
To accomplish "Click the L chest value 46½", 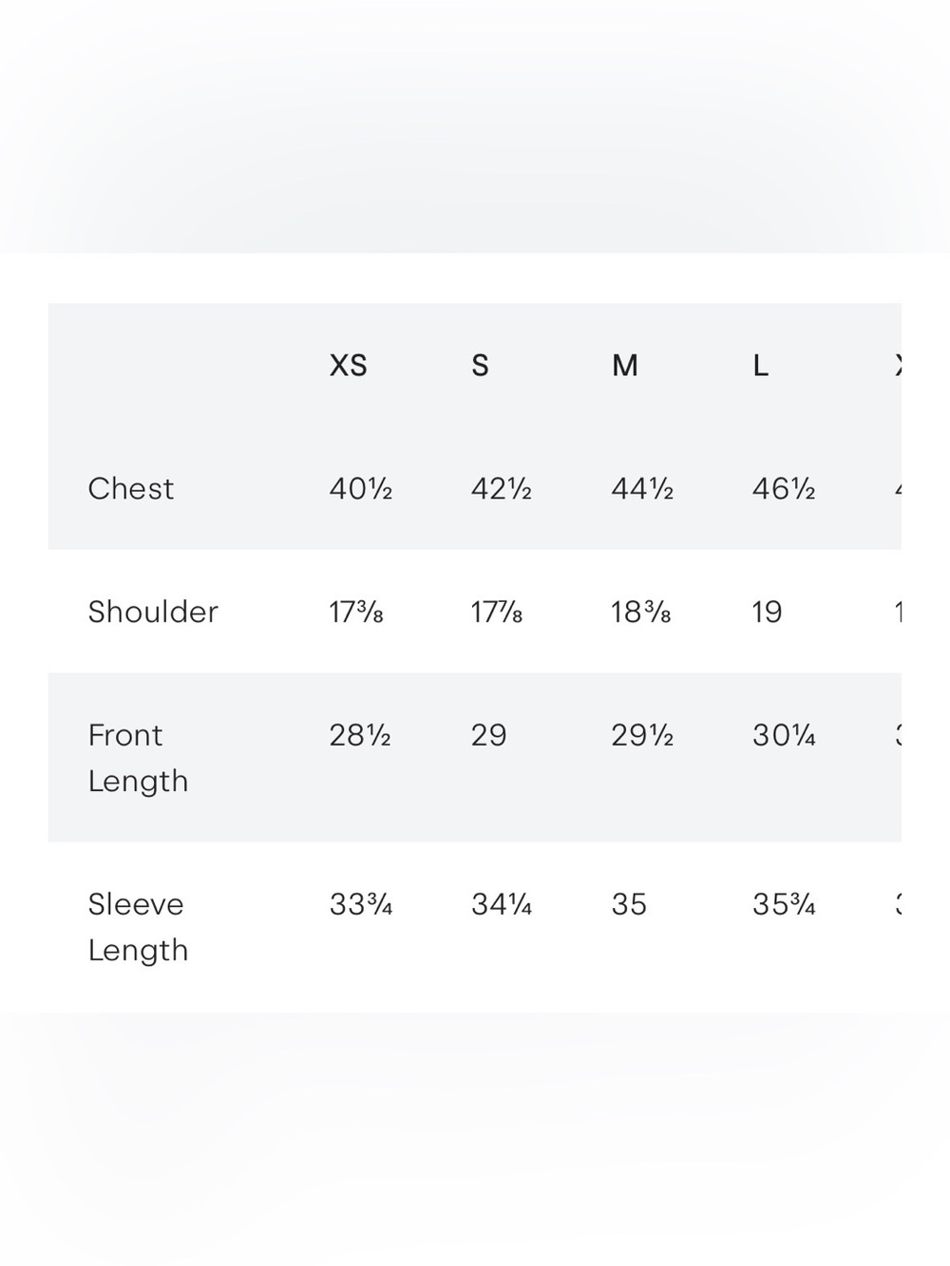I will [784, 489].
